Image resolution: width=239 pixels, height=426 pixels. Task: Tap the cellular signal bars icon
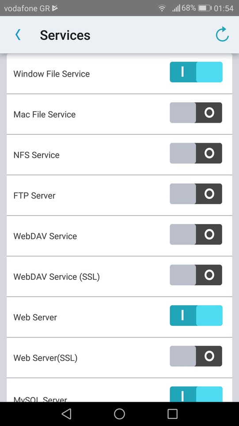click(176, 8)
